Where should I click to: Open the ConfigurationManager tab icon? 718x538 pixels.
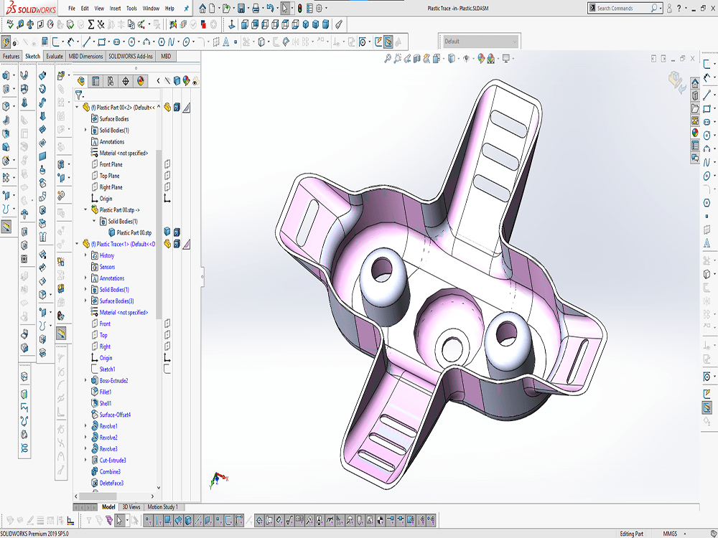111,82
